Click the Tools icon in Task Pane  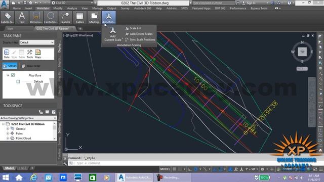point(30,54)
